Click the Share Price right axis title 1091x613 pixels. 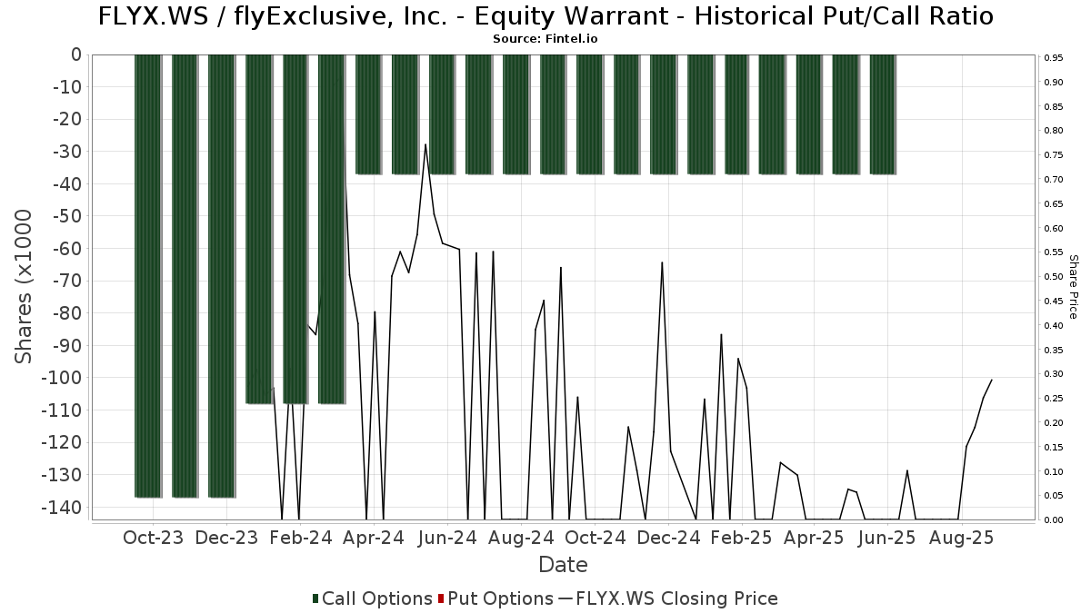1073,287
